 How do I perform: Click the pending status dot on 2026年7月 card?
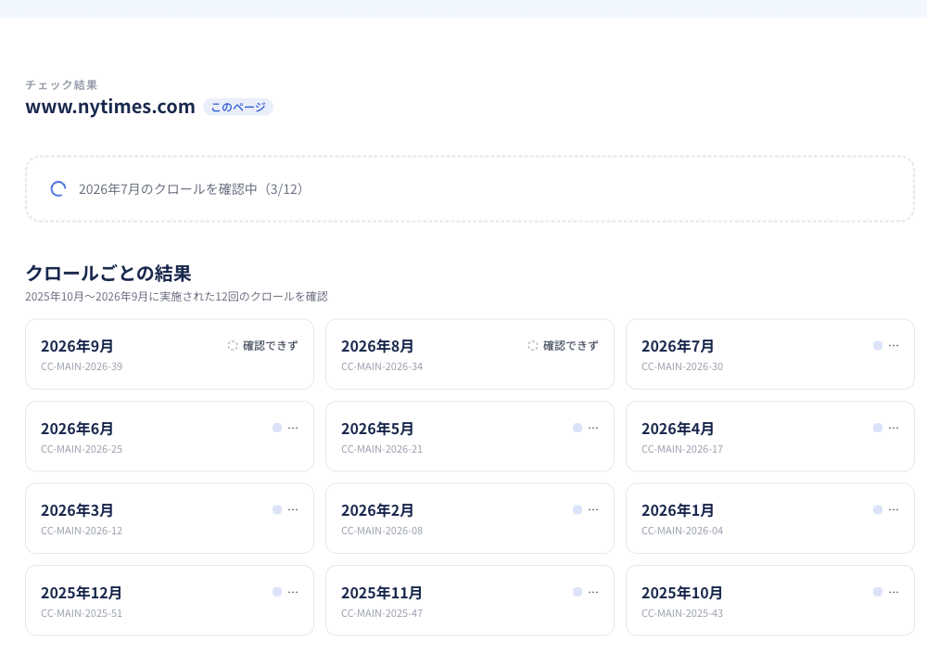tap(878, 346)
